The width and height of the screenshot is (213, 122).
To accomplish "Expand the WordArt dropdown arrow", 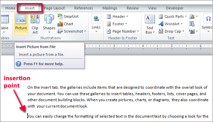I will pos(182,24).
